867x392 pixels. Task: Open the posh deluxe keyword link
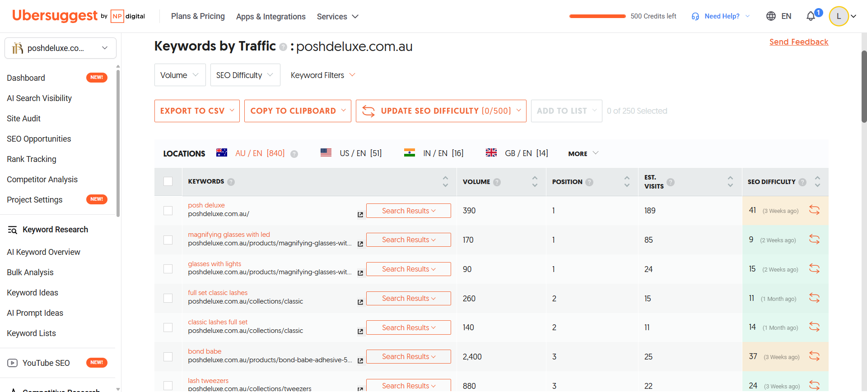click(206, 205)
